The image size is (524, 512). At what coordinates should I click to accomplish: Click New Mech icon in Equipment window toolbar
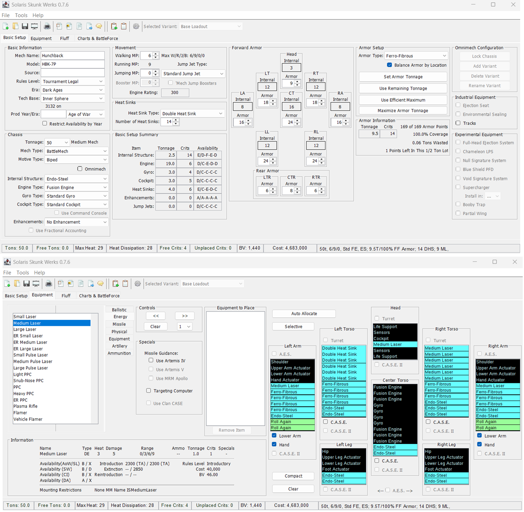(x=7, y=284)
